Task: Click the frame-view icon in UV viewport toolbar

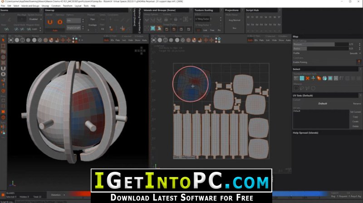Action: click(x=153, y=40)
